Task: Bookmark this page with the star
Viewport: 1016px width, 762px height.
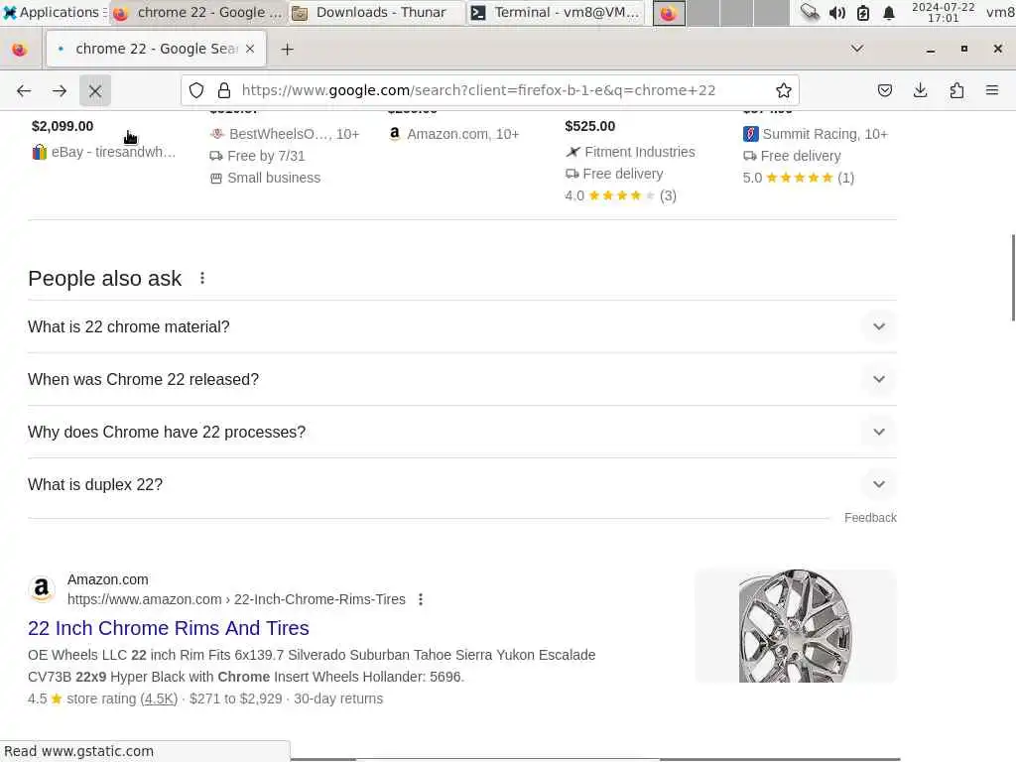Action: (x=784, y=90)
